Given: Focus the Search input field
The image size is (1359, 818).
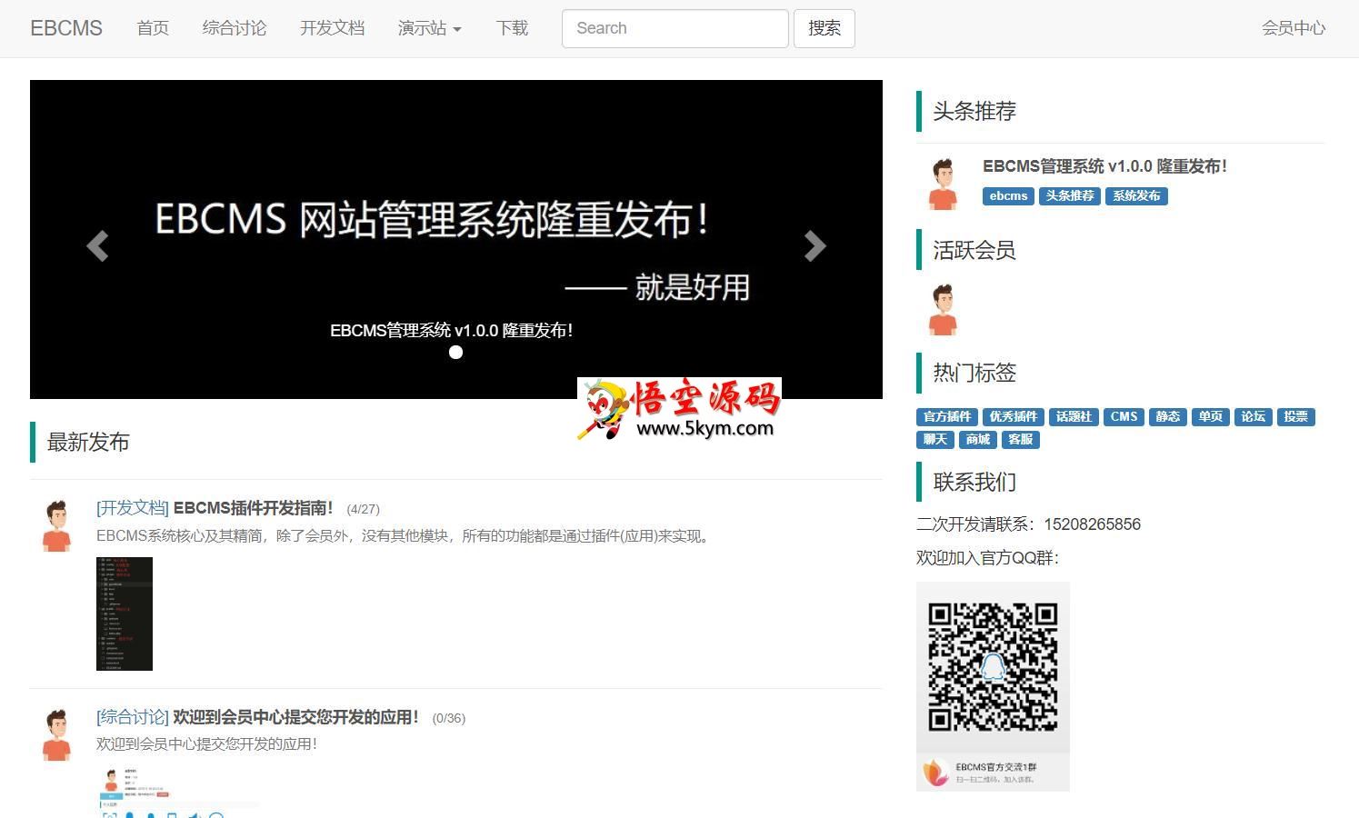Looking at the screenshot, I should tap(675, 28).
